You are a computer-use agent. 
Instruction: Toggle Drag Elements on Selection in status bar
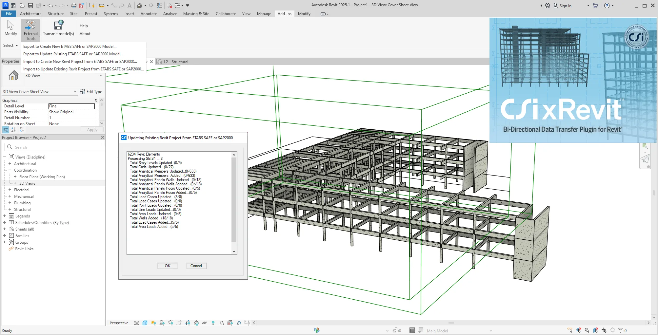[604, 330]
